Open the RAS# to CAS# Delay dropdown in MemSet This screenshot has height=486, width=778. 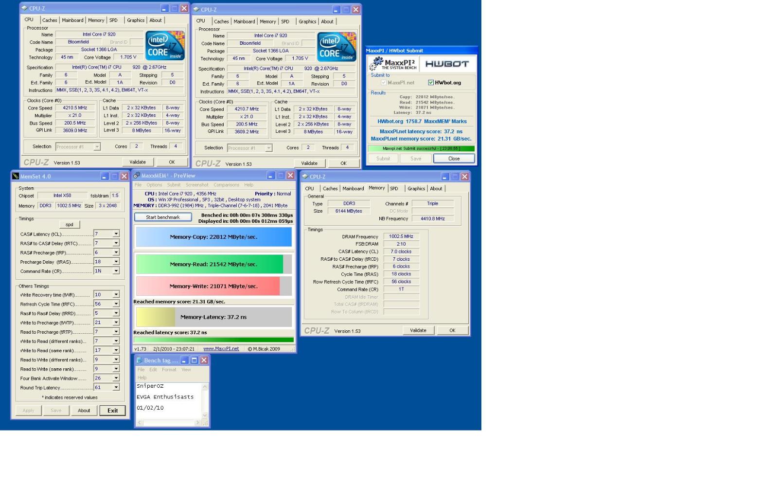coord(116,243)
